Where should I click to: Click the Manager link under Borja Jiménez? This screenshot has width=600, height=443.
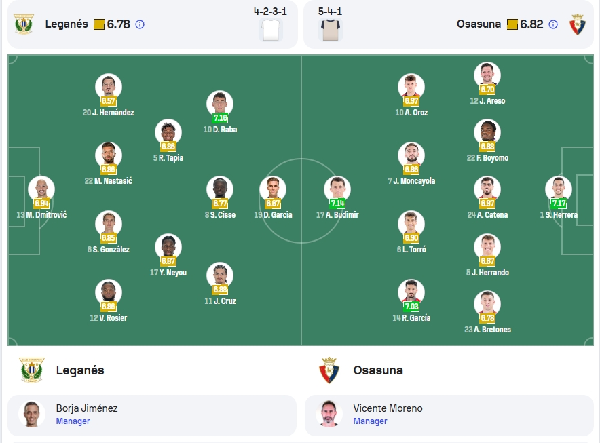click(x=73, y=421)
